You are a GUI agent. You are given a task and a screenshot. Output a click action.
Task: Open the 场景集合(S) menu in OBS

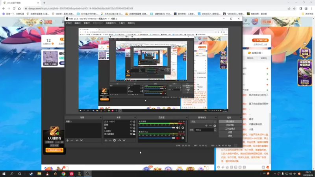(111, 23)
